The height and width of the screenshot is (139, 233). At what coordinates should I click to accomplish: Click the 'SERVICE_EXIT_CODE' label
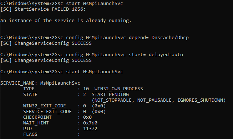click(47, 112)
